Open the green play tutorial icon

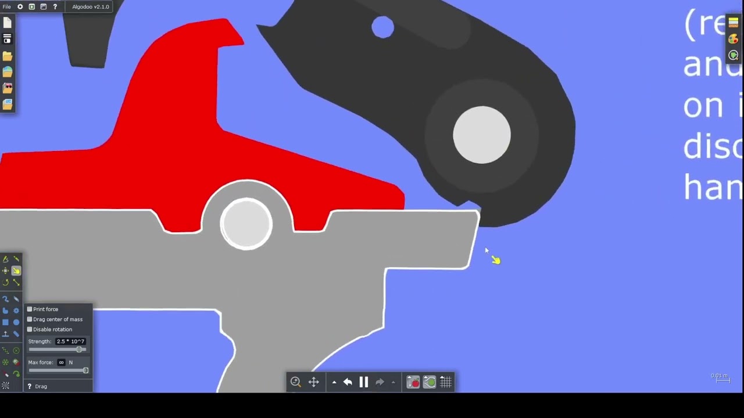[31, 6]
